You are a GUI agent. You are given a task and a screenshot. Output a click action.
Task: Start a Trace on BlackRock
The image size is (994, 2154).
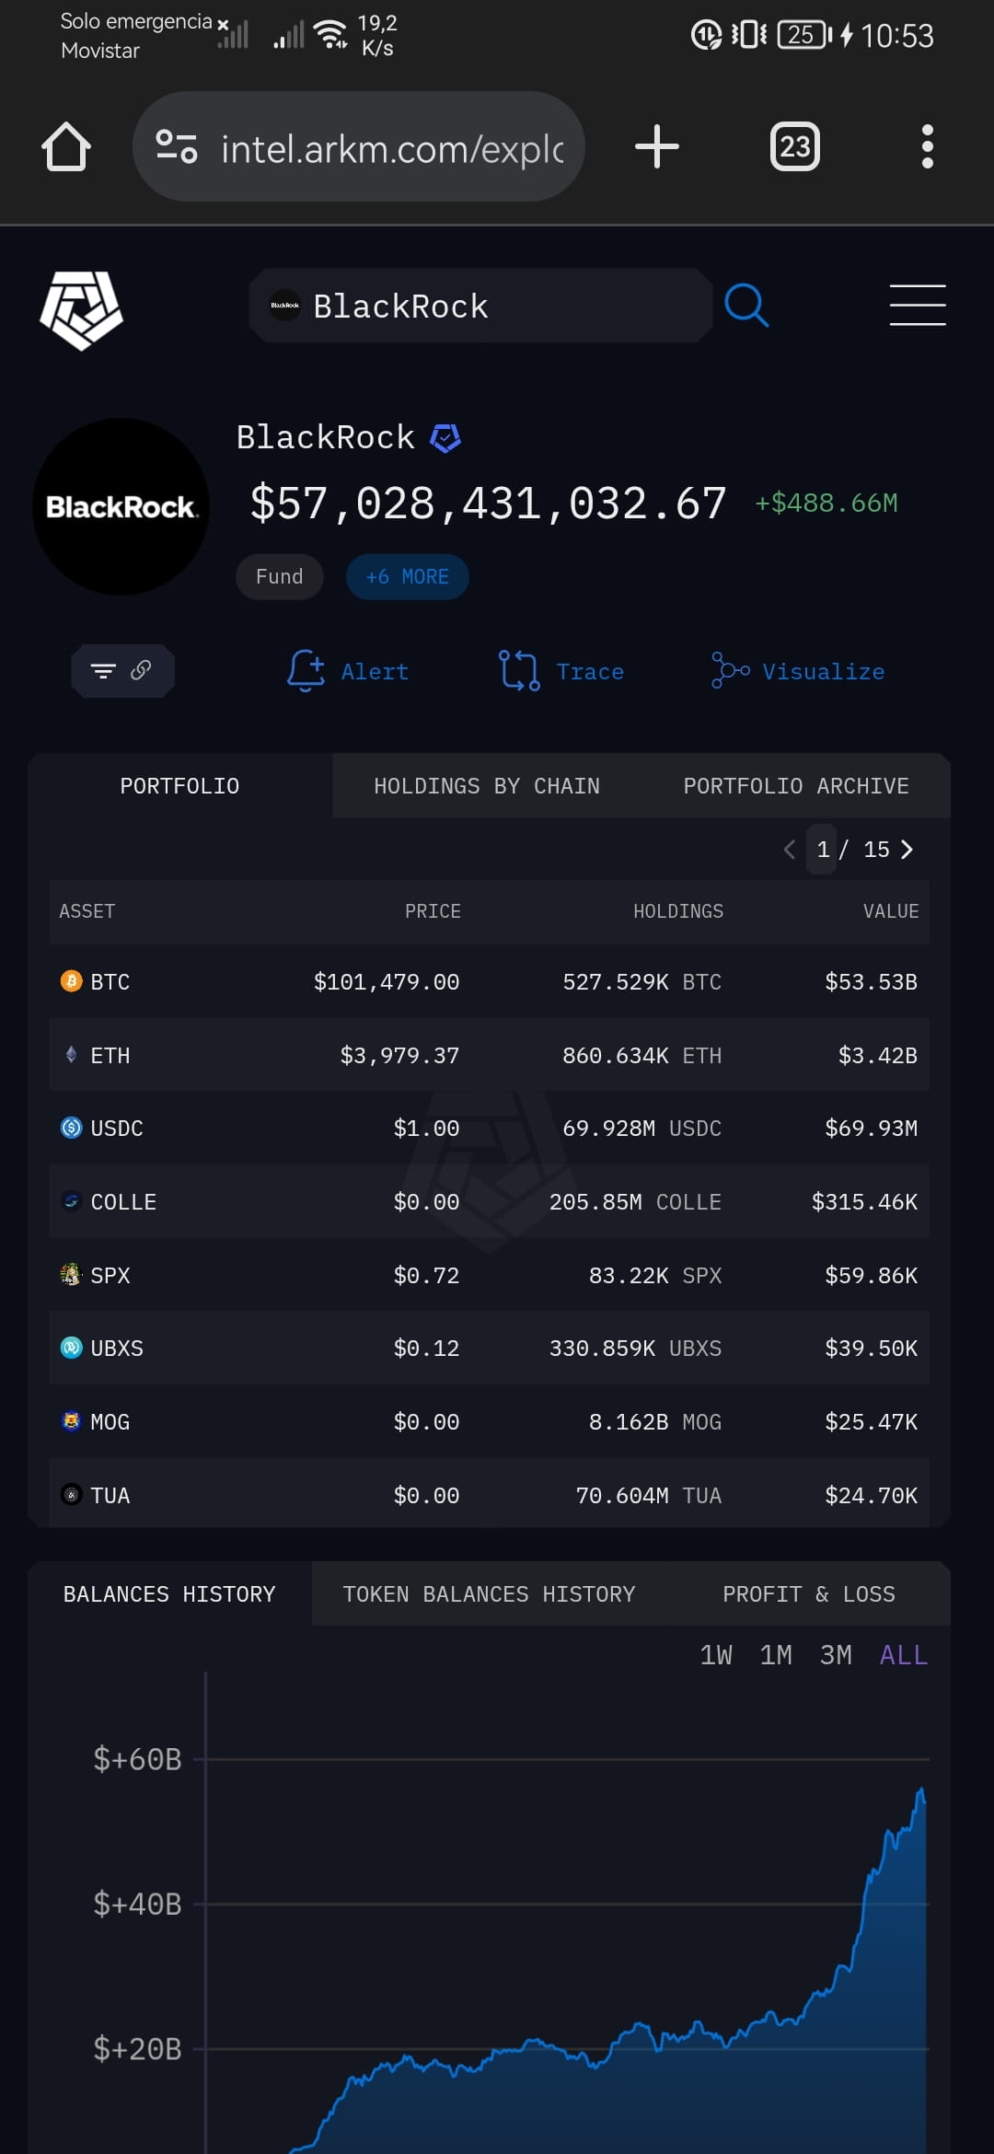[561, 671]
